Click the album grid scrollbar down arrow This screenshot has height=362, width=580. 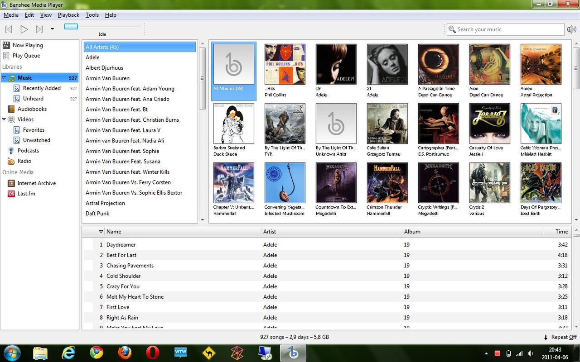click(576, 220)
